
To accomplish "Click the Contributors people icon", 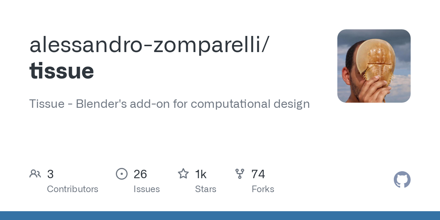I will (35, 174).
